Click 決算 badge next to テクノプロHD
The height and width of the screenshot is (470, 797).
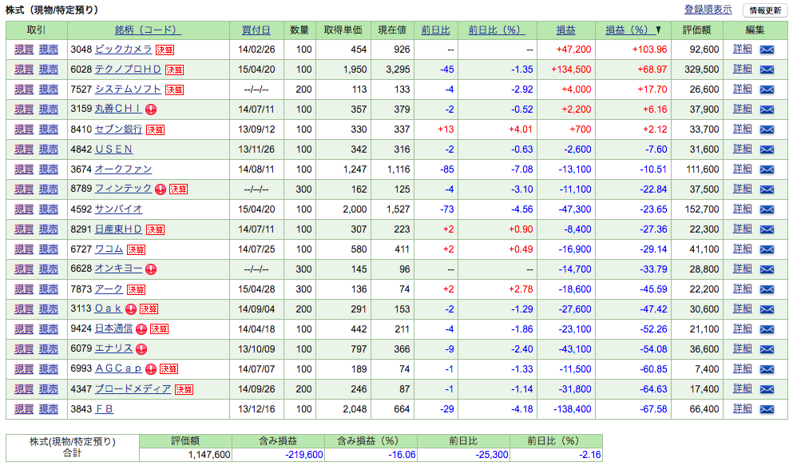point(174,70)
